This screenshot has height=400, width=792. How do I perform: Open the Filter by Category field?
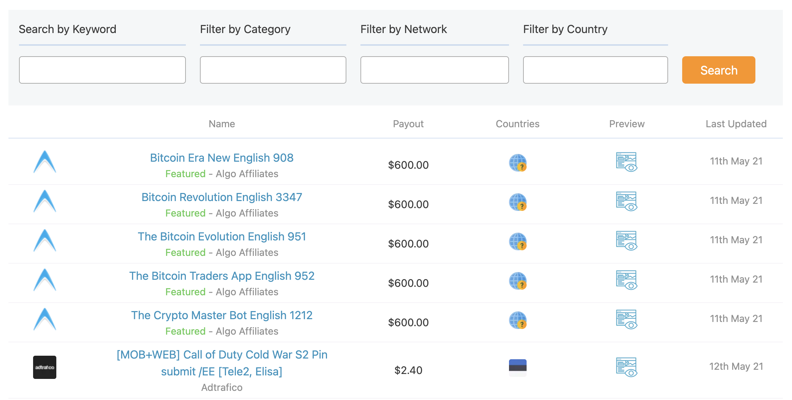tap(273, 70)
